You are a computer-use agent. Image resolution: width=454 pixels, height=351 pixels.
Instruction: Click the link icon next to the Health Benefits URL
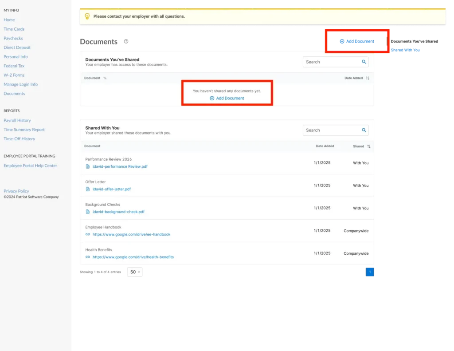(x=88, y=257)
